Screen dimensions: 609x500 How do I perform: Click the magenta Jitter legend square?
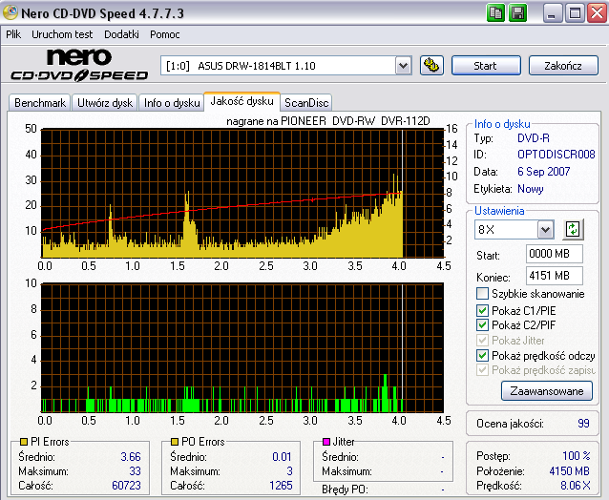(326, 442)
